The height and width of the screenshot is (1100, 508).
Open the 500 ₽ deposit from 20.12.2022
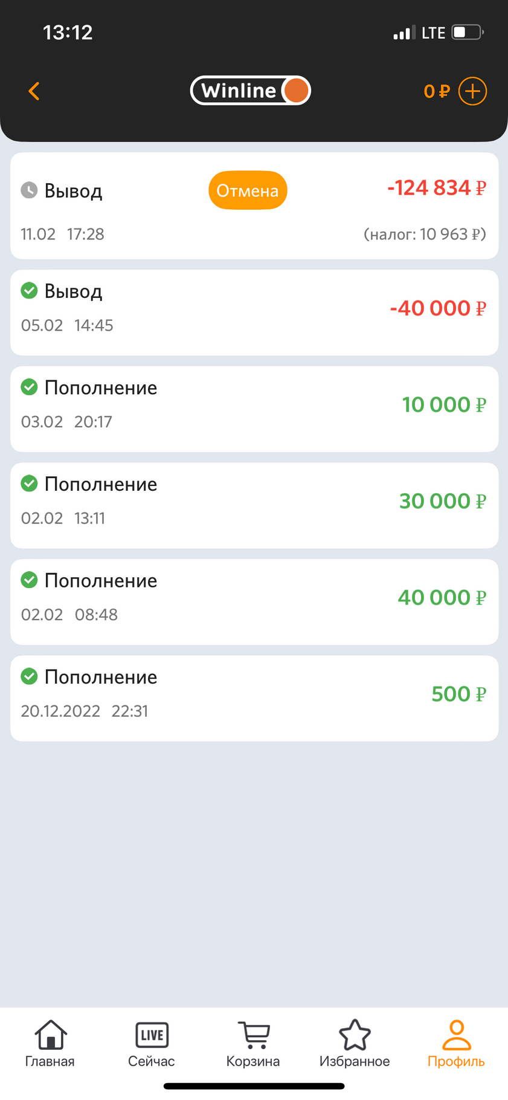pyautogui.click(x=254, y=699)
